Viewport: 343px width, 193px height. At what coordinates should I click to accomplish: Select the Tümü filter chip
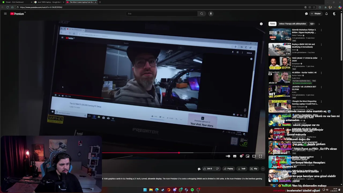click(x=272, y=24)
